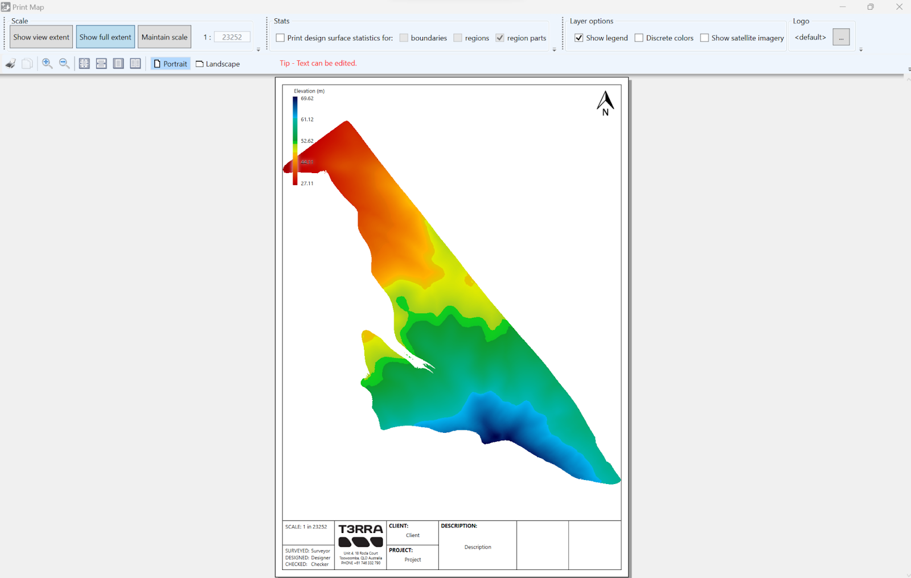Click the <default> logo label
Viewport: 911px width, 578px height.
(x=810, y=37)
